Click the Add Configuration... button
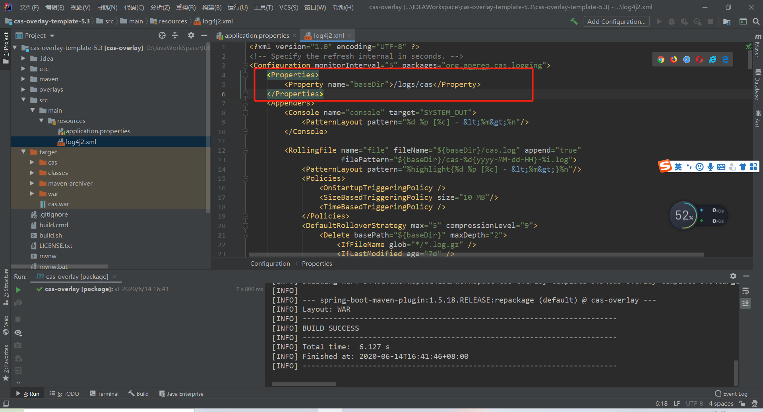The width and height of the screenshot is (763, 412). click(x=616, y=21)
